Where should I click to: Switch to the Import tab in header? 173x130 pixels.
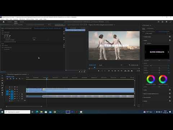click(x=9, y=22)
